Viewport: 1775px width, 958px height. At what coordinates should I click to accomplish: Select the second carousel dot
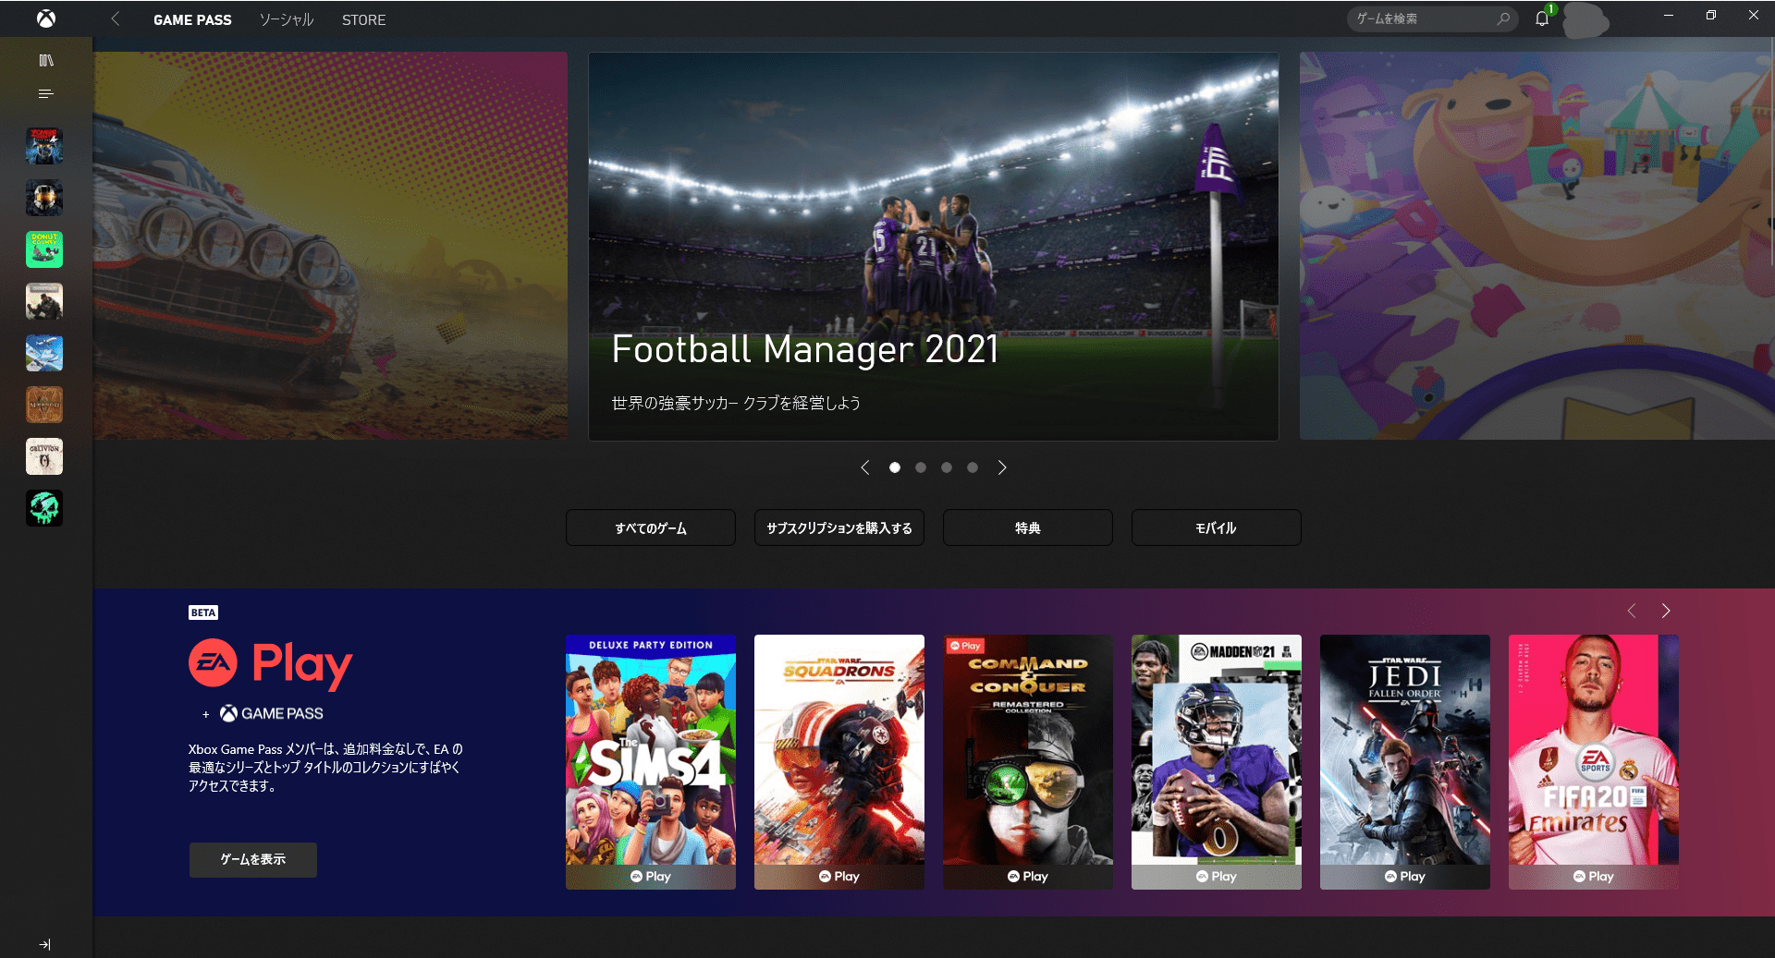point(921,467)
